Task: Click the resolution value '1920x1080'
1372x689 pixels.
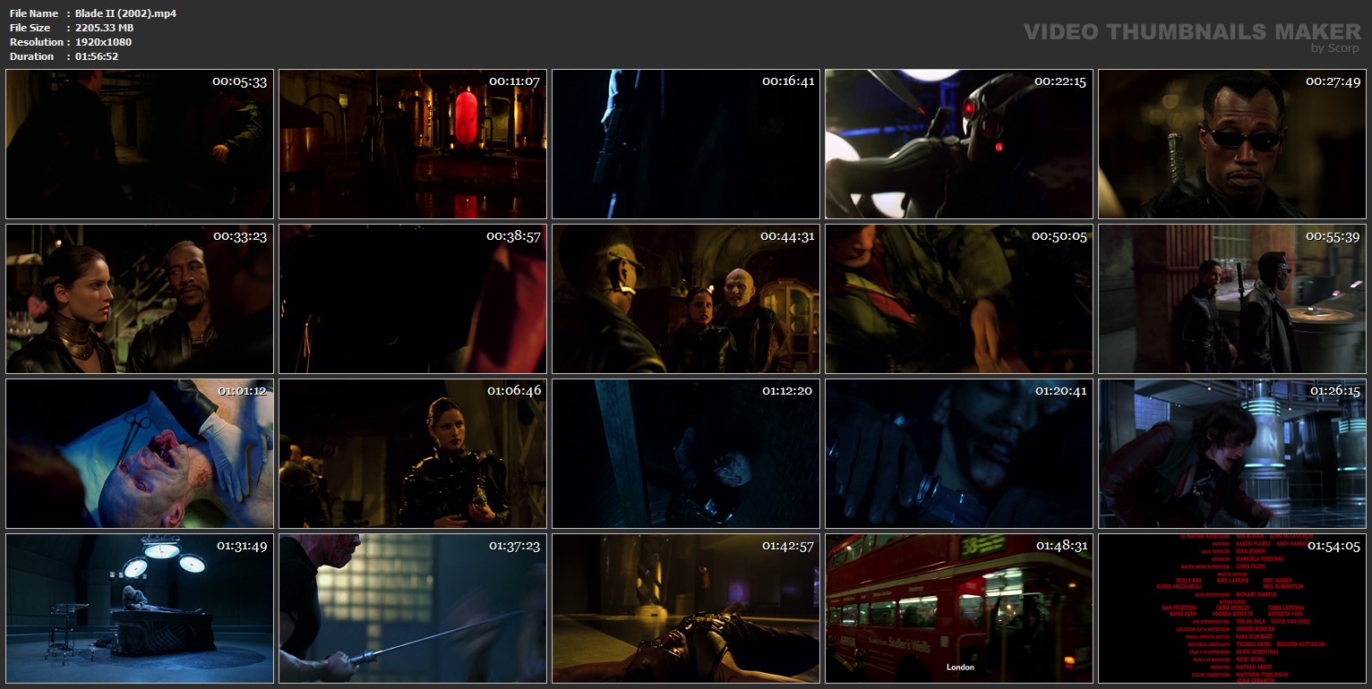Action: click(103, 42)
